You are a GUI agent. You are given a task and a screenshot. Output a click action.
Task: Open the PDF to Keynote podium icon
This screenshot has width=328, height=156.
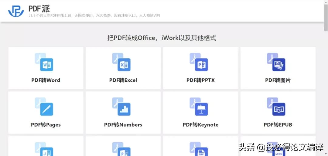click(199, 107)
